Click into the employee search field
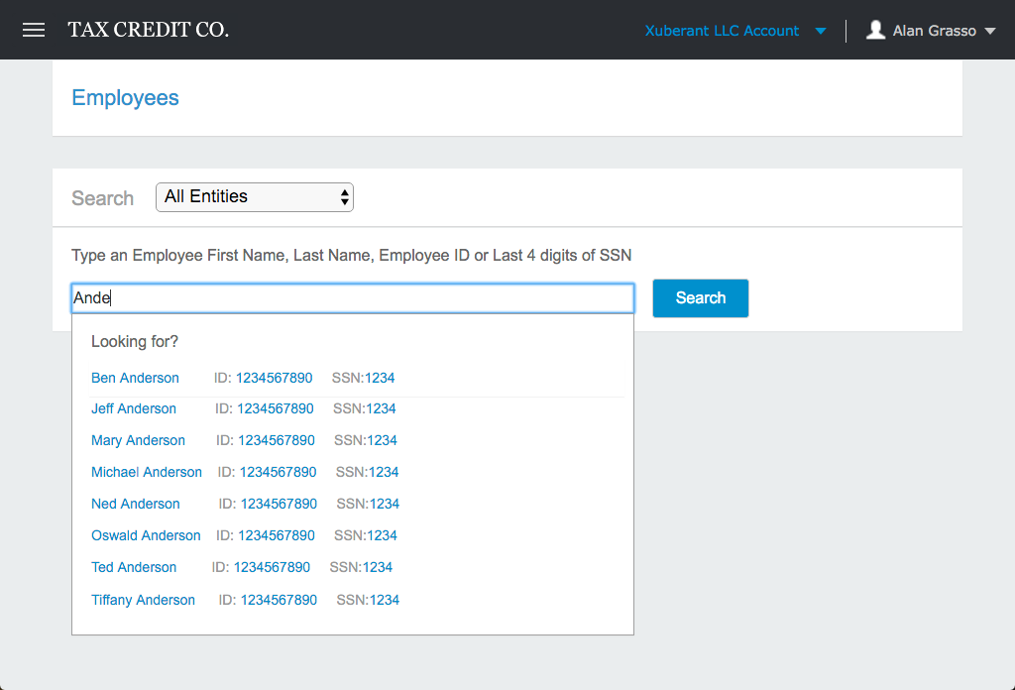Screen dimensions: 1015x690 click(353, 298)
